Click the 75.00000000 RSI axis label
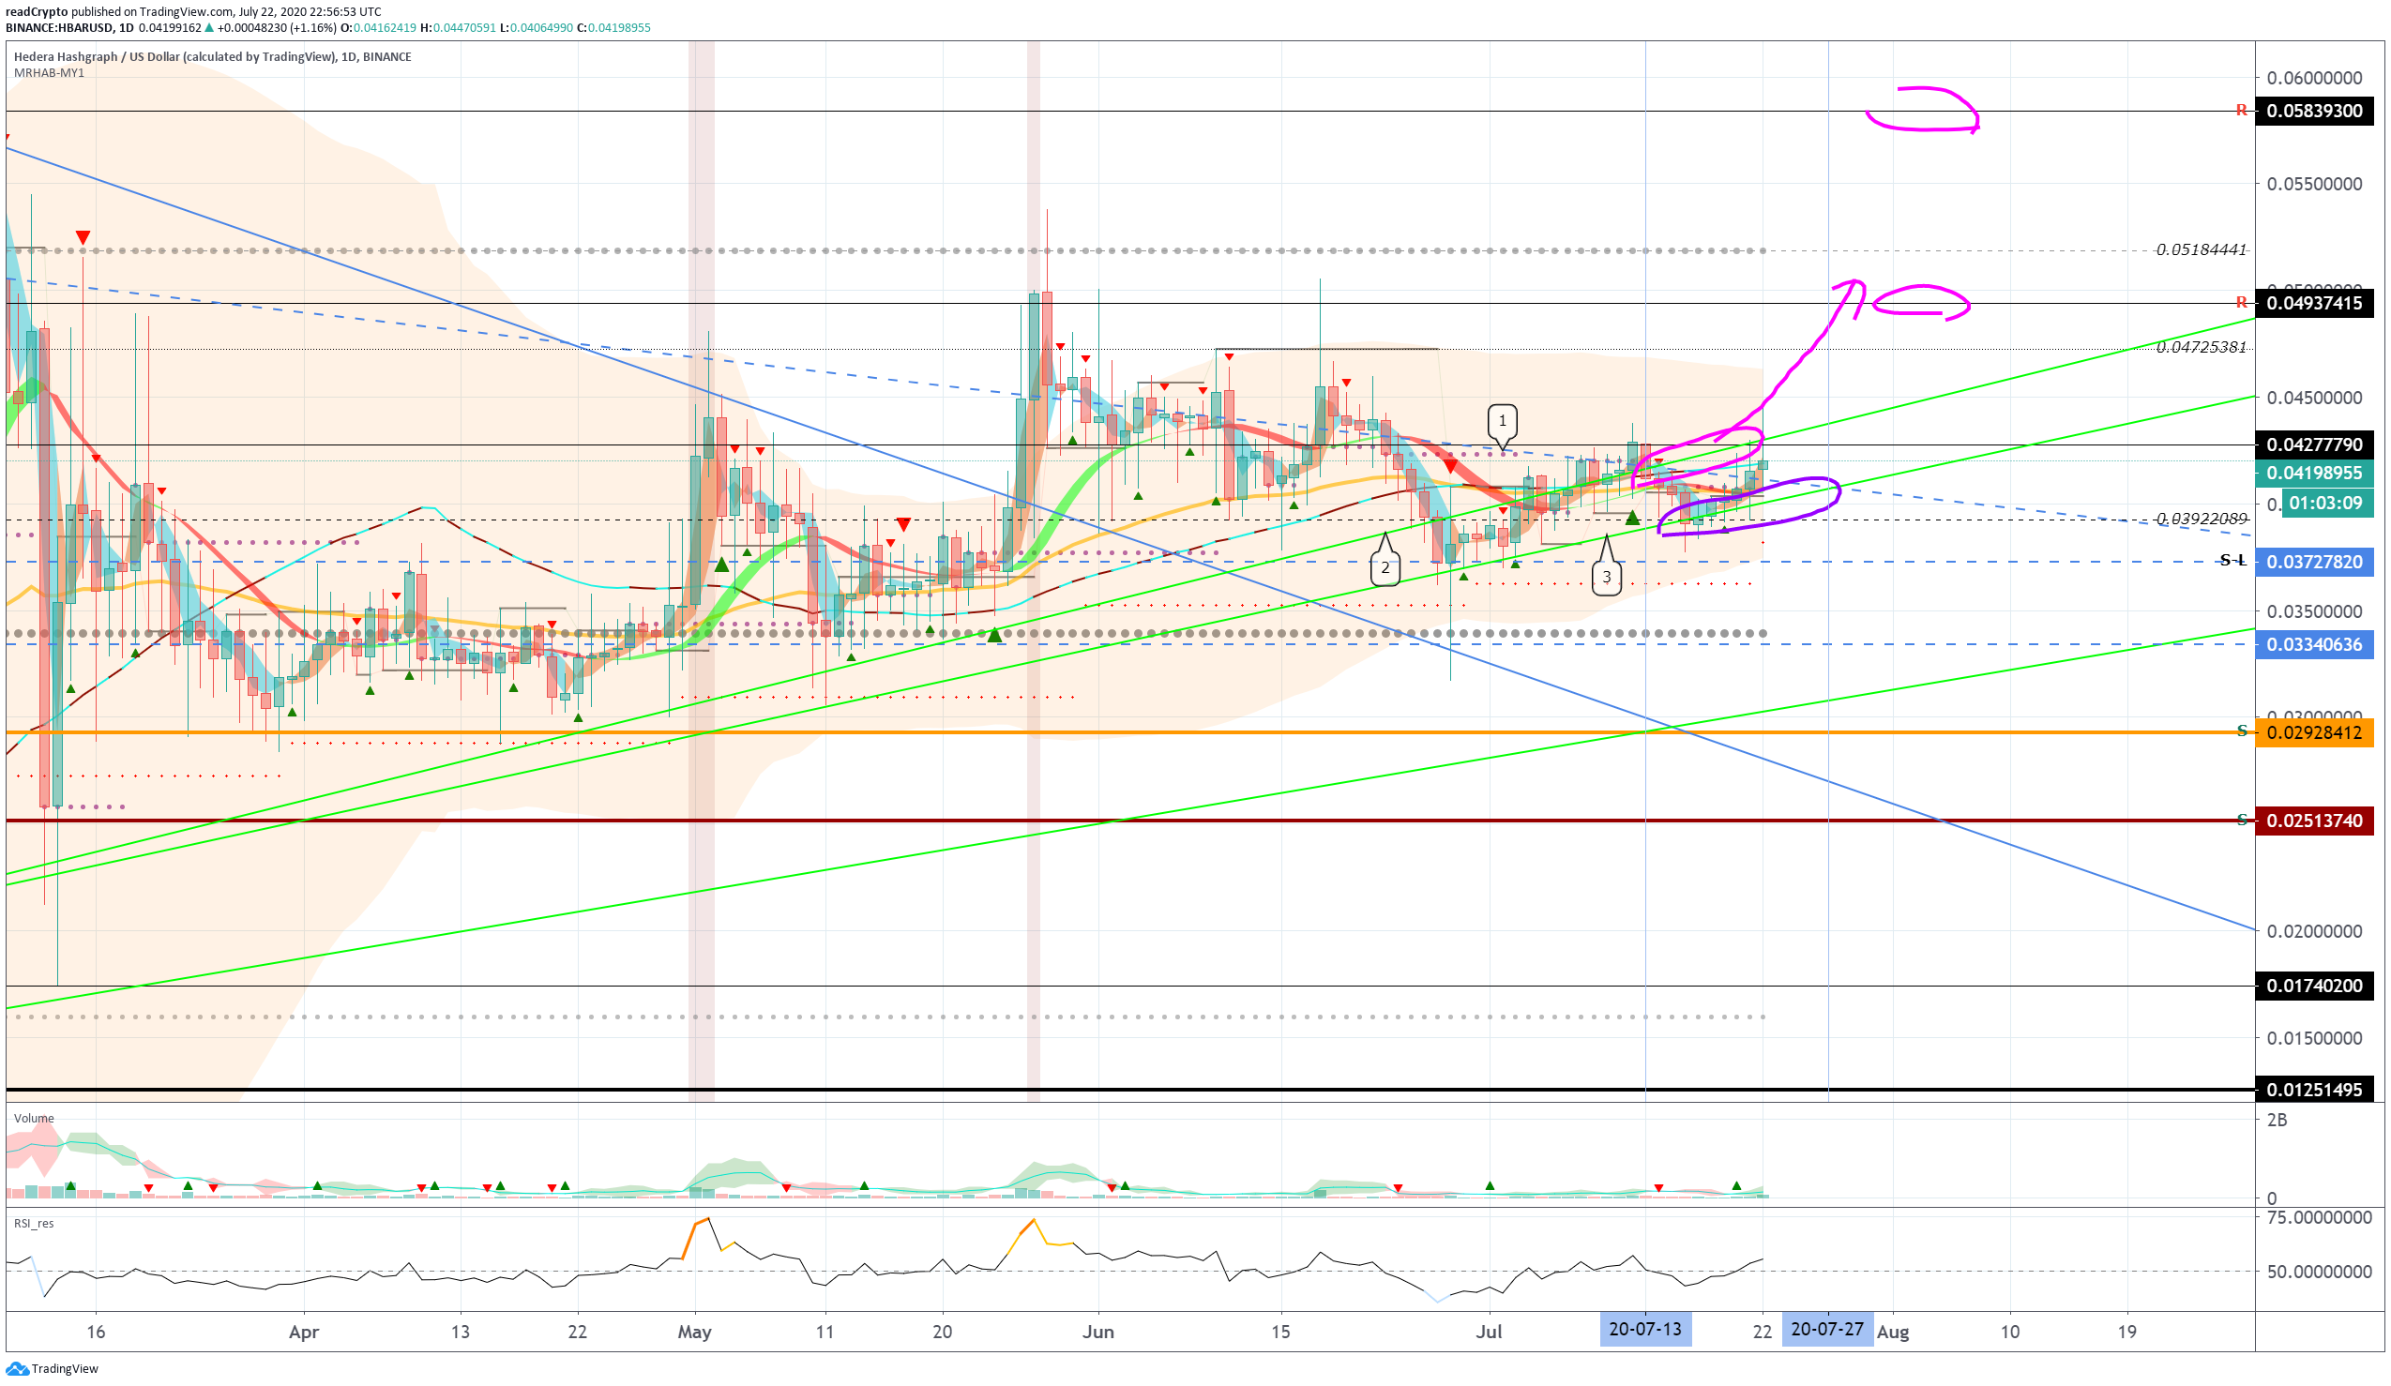2391x1386 pixels. click(2319, 1219)
